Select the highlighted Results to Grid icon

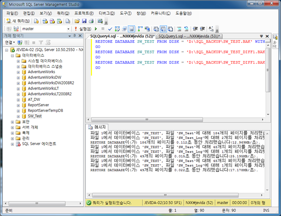(163, 29)
